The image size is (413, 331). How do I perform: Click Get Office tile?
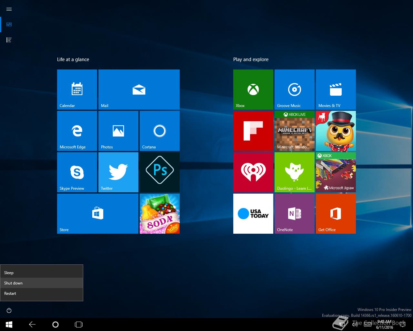[336, 214]
